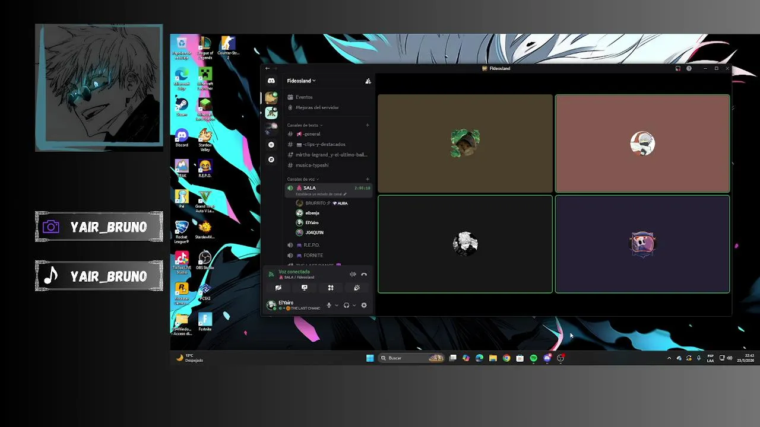The image size is (760, 427).
Task: Open the -clips-y-destacados channel
Action: [x=328, y=144]
